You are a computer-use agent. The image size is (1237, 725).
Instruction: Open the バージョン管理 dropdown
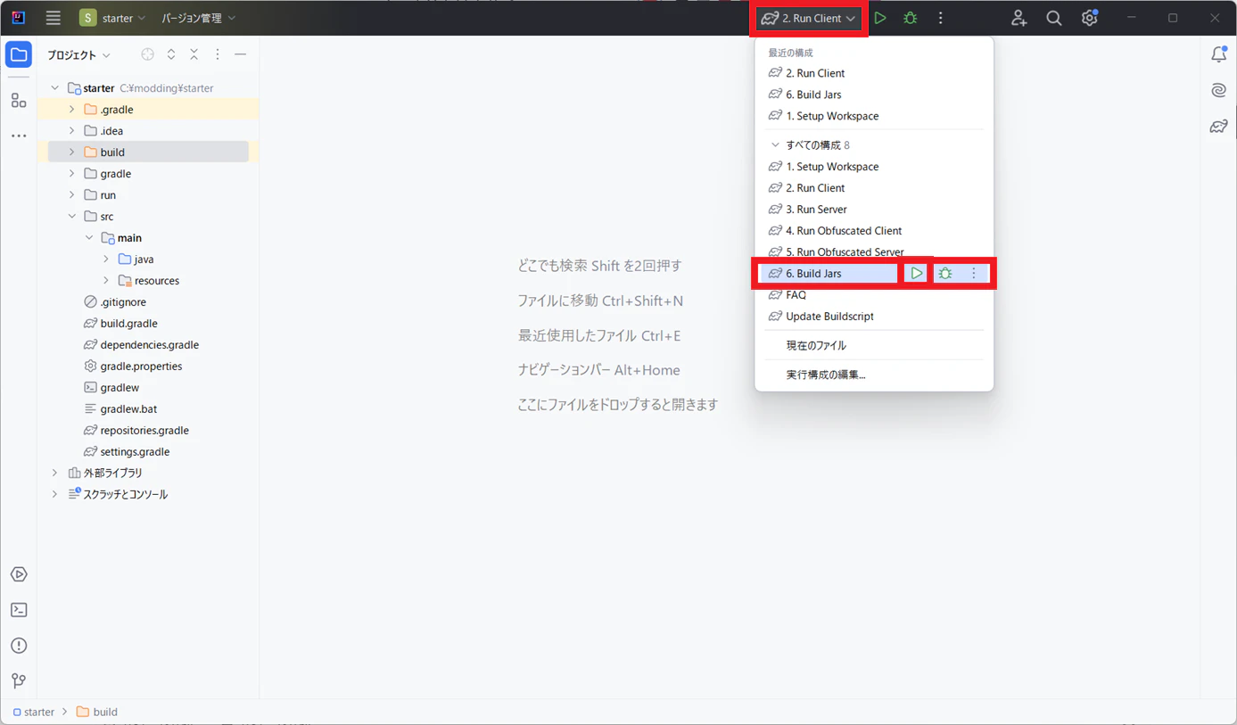pyautogui.click(x=198, y=18)
